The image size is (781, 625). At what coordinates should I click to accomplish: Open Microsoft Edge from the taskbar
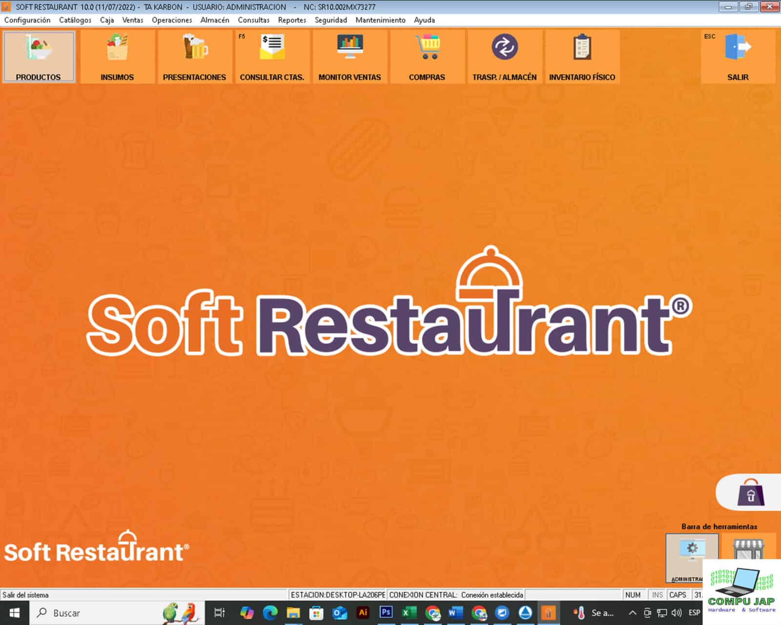pos(270,613)
